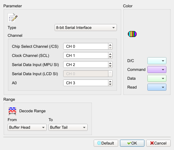Image resolution: width=174 pixels, height=150 pixels.
Task: Decrease Serial Data Input (MPU SI) channel
Action: click(x=110, y=66)
